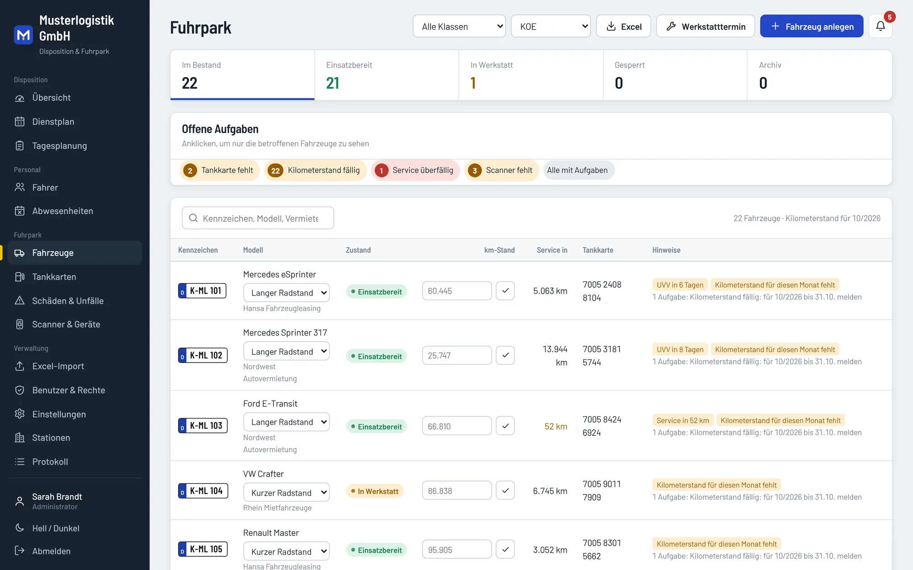
Task: Change Radstand dropdown for Mercedes Sprinter 317
Action: click(286, 352)
